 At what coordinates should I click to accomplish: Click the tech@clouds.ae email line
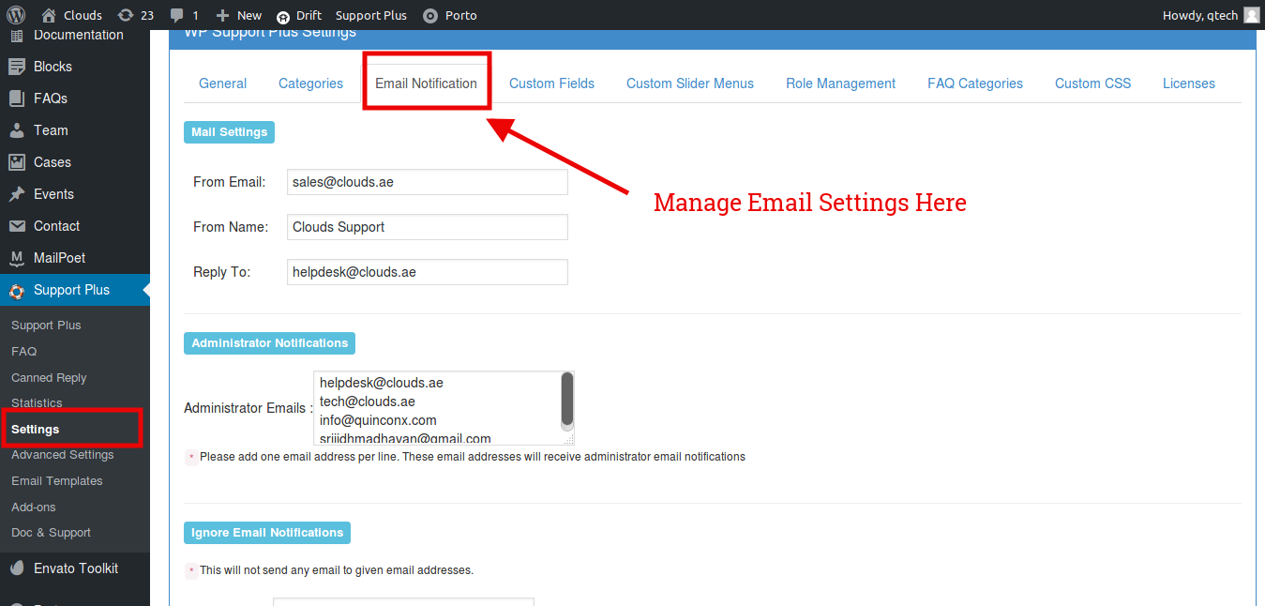(368, 401)
